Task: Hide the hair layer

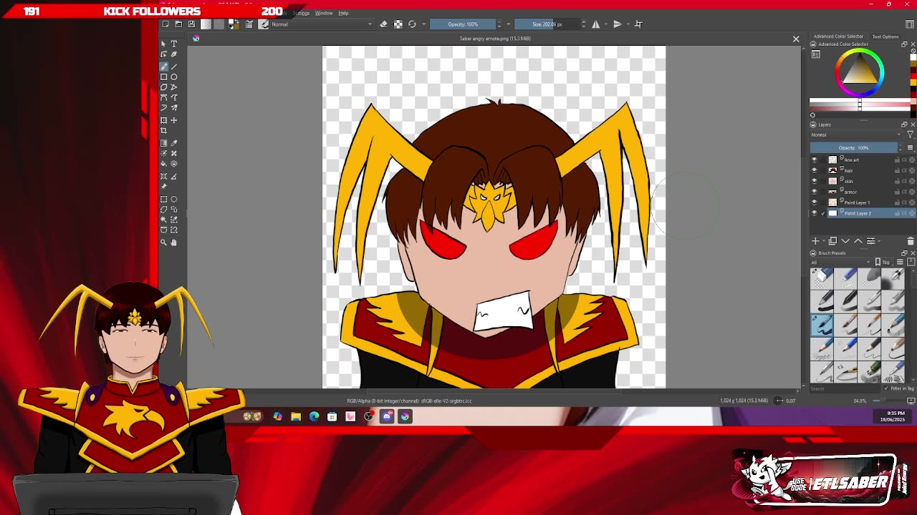Action: [814, 171]
